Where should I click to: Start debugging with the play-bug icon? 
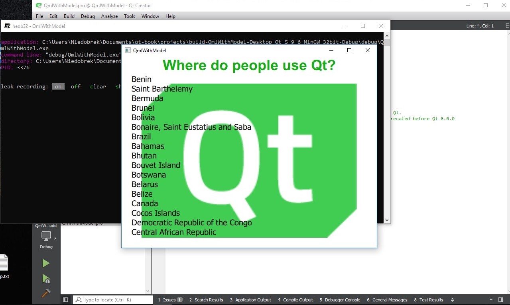46,278
